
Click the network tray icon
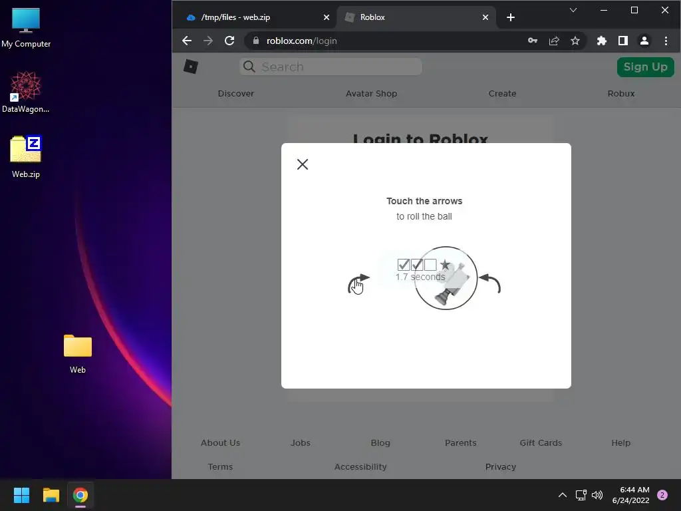(581, 495)
